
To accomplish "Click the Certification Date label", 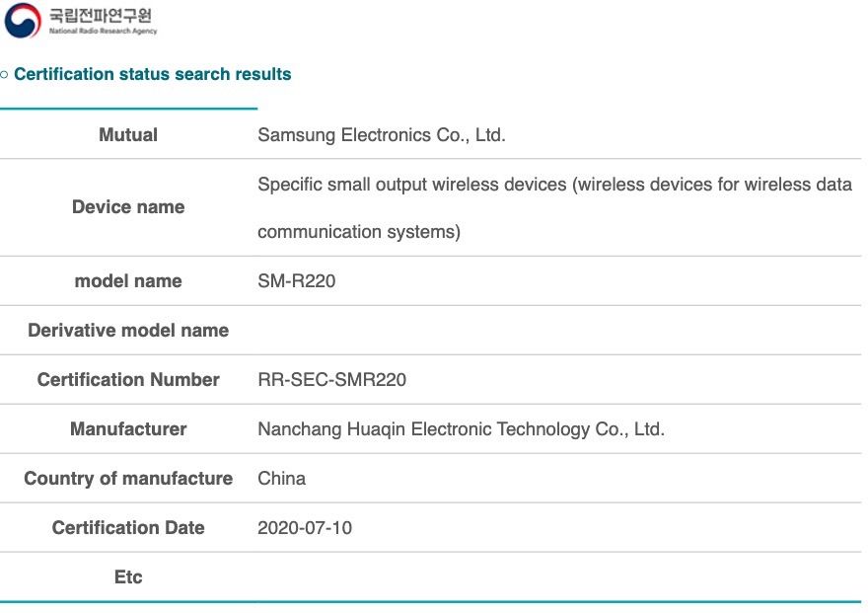I will click(x=128, y=527).
